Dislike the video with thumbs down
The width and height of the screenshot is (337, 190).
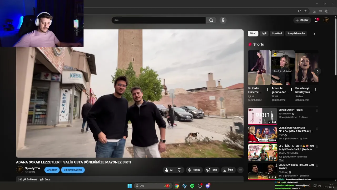pos(180,170)
